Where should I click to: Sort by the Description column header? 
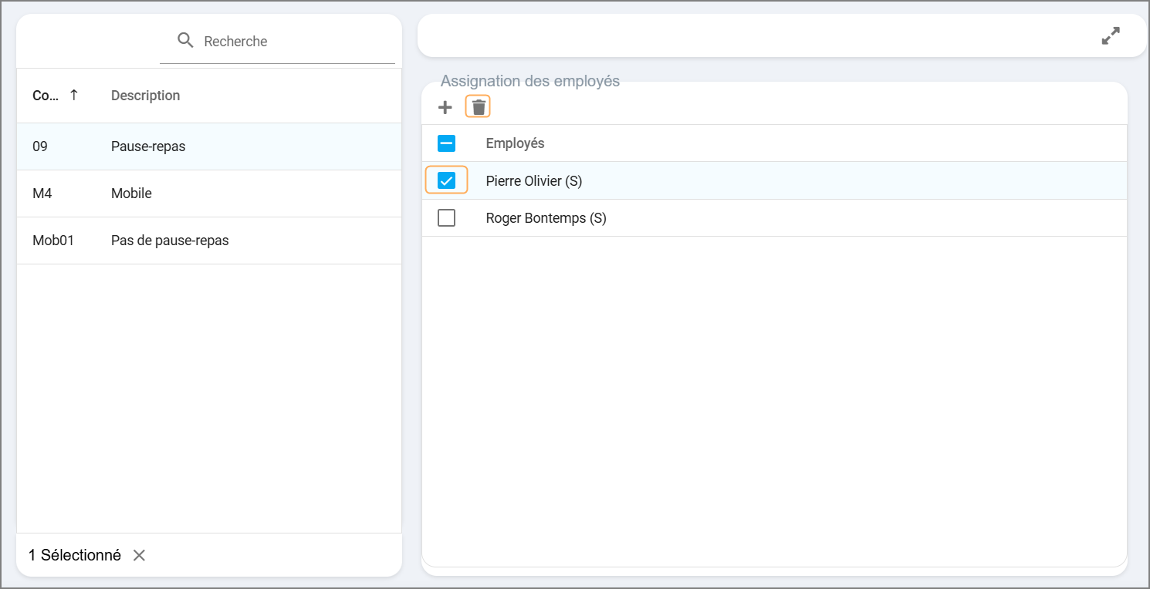coord(145,96)
